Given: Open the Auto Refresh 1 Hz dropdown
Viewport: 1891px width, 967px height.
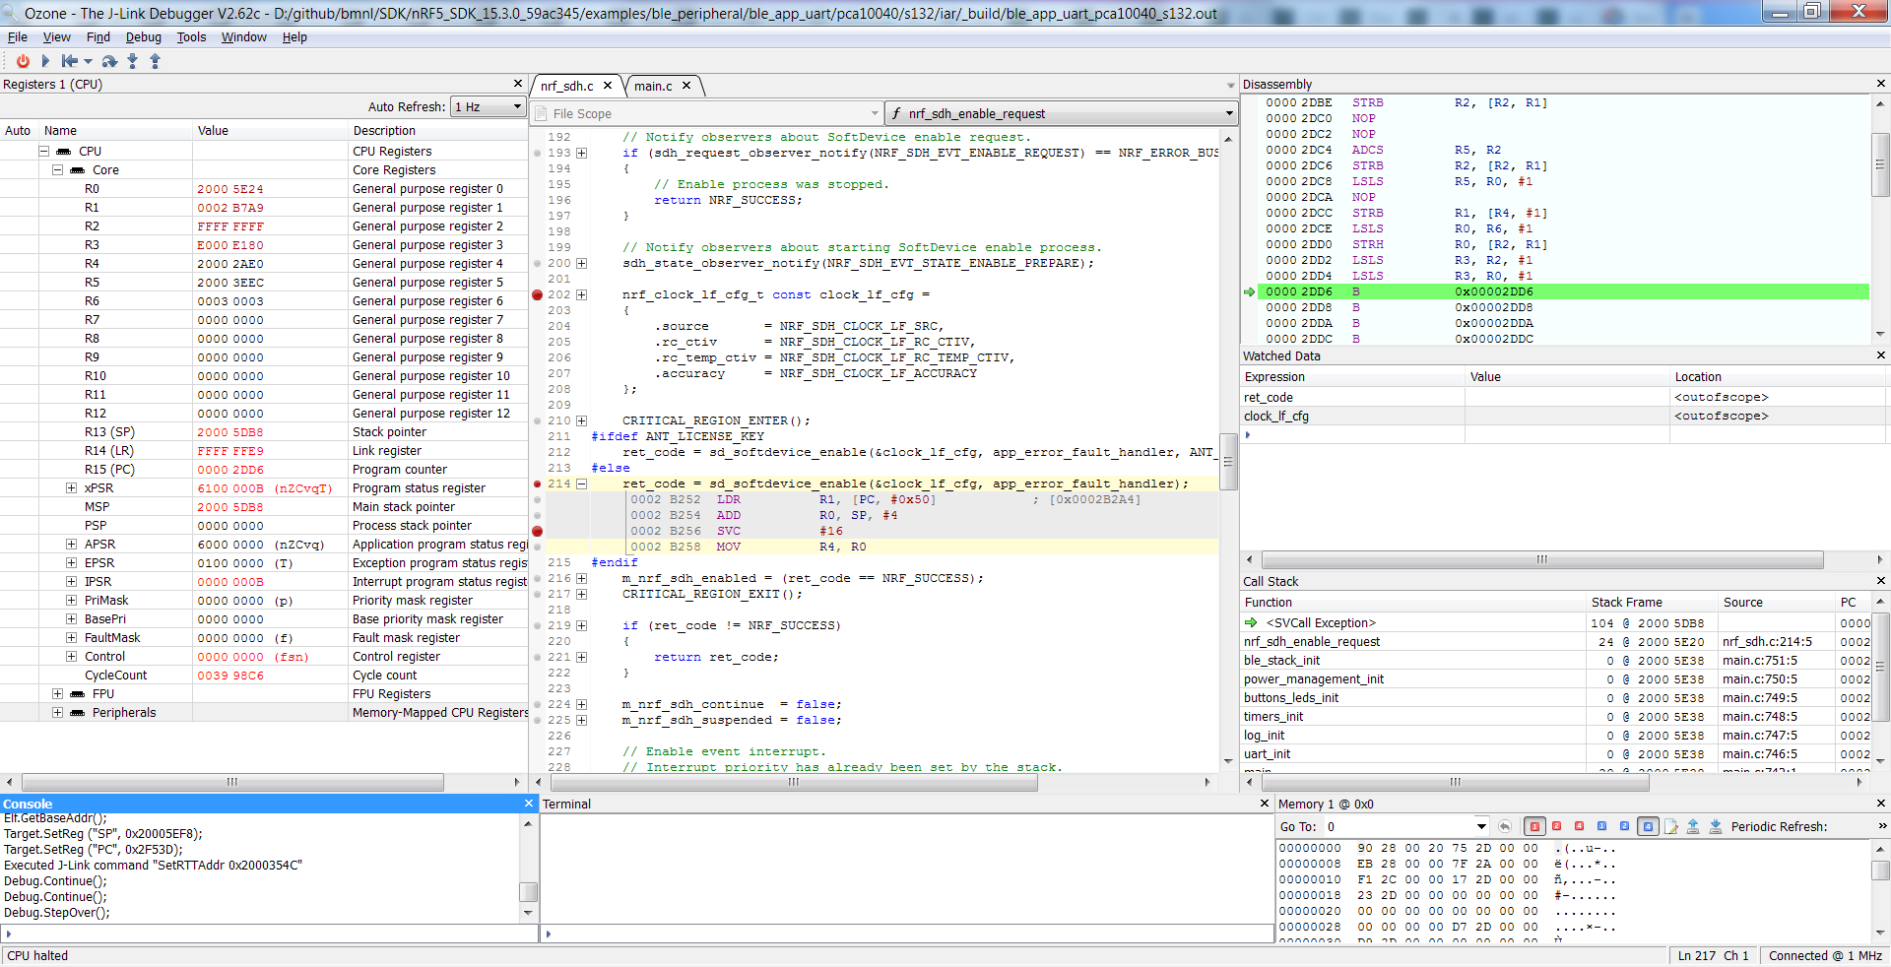Looking at the screenshot, I should click(488, 106).
